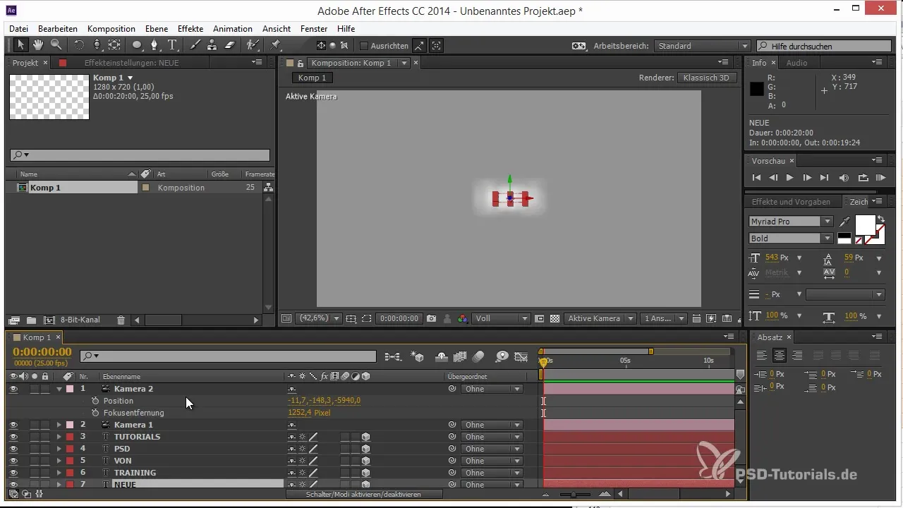Toggle the Ausrichten snapping checkbox

click(x=364, y=46)
